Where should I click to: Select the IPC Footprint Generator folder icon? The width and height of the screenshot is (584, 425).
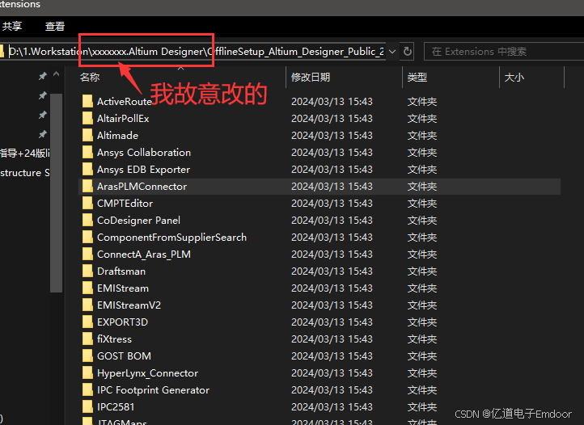(87, 390)
